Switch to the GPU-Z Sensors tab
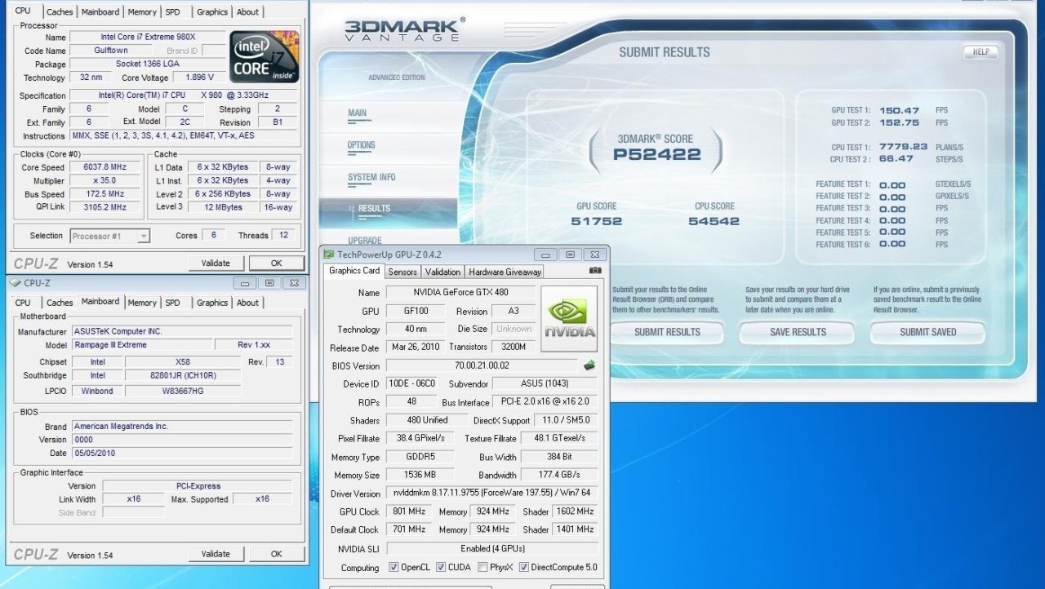Viewport: 1045px width, 589px height. [x=402, y=272]
